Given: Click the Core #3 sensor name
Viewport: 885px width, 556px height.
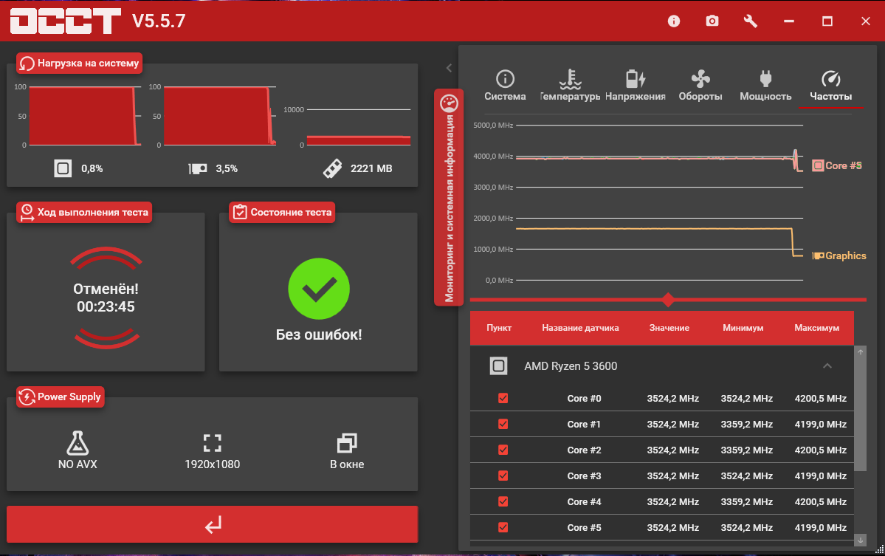Looking at the screenshot, I should 584,476.
